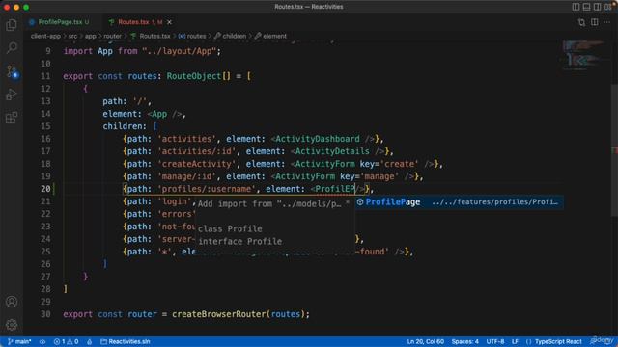
Task: Open the Source Control view
Action: 13,71
